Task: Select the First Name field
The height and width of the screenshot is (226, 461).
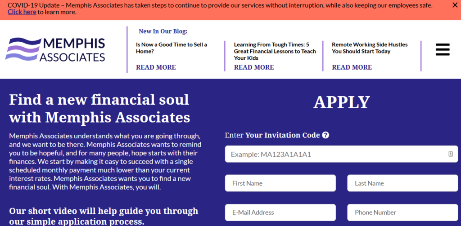Action: (280, 183)
